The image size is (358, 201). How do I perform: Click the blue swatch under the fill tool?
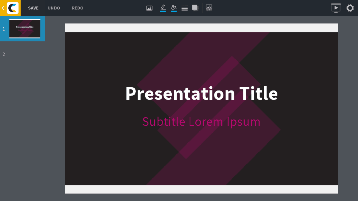coord(173,11)
